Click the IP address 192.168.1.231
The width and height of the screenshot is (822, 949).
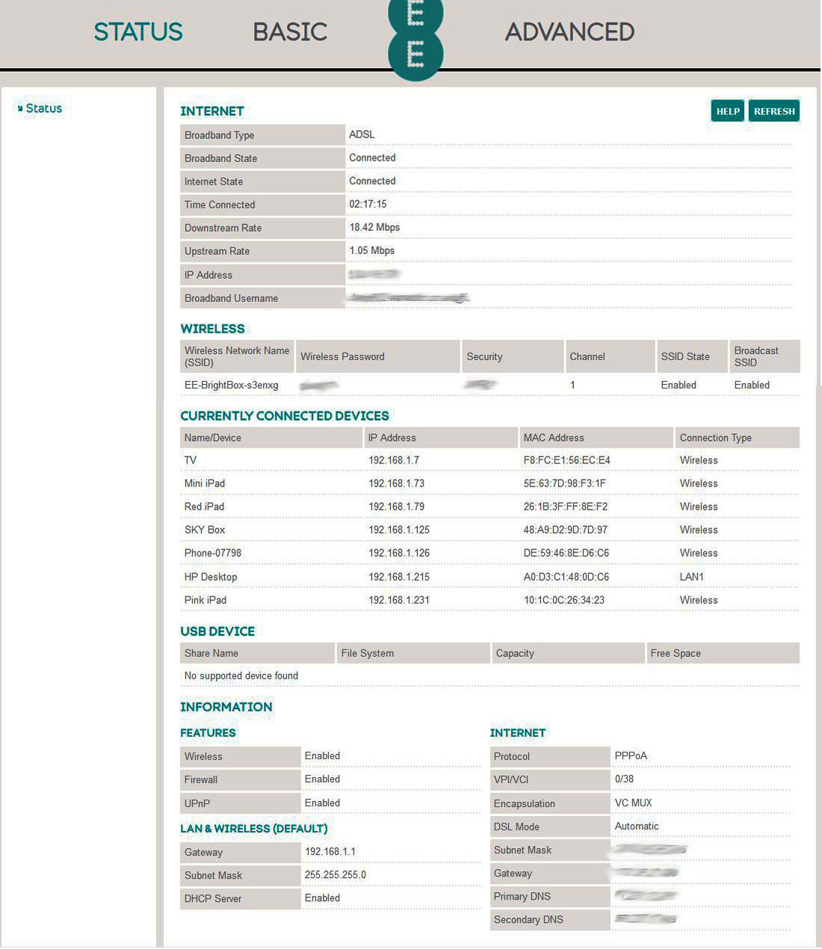pyautogui.click(x=399, y=600)
